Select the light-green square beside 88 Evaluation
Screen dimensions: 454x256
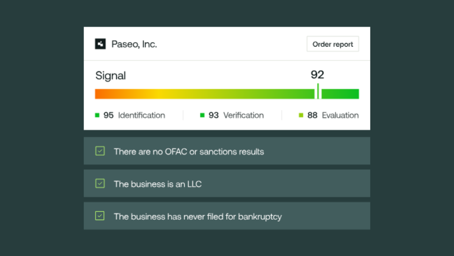(301, 115)
